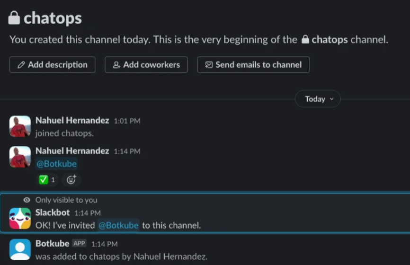Click the Add description button
Image resolution: width=410 pixels, height=265 pixels.
click(x=52, y=65)
